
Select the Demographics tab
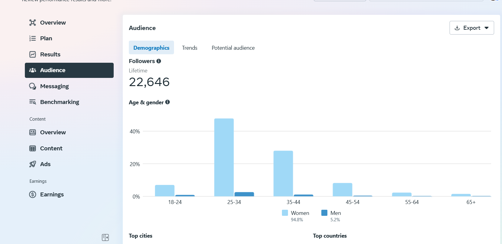tap(151, 48)
